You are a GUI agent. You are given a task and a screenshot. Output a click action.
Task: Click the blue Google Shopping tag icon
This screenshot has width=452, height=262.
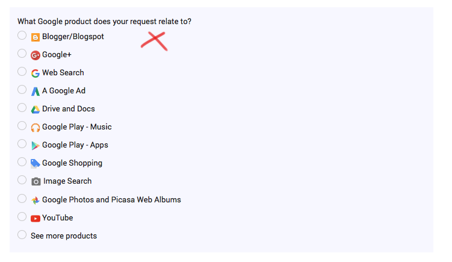[x=35, y=164]
